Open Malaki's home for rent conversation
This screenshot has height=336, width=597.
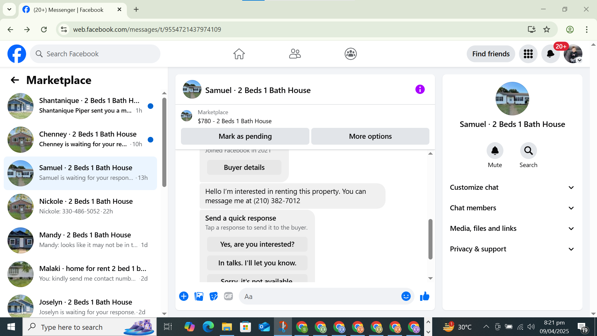[x=80, y=274]
